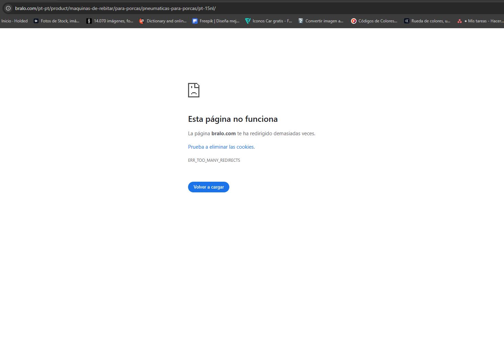504x340 pixels.
Task: Open the Convertir imagen bookmark
Action: coord(321,21)
